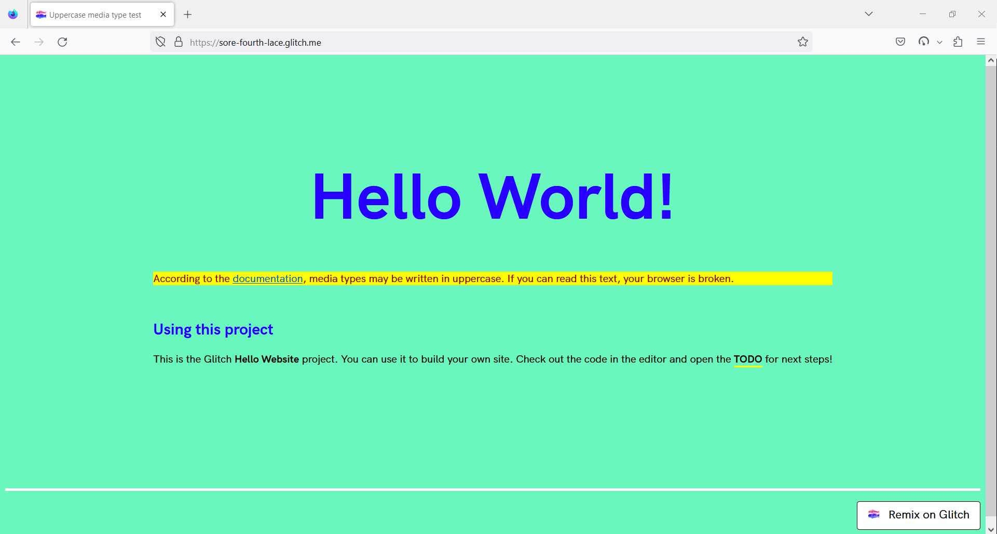The width and height of the screenshot is (997, 534).
Task: Expand the extension's dropdown chevron
Action: 939,42
